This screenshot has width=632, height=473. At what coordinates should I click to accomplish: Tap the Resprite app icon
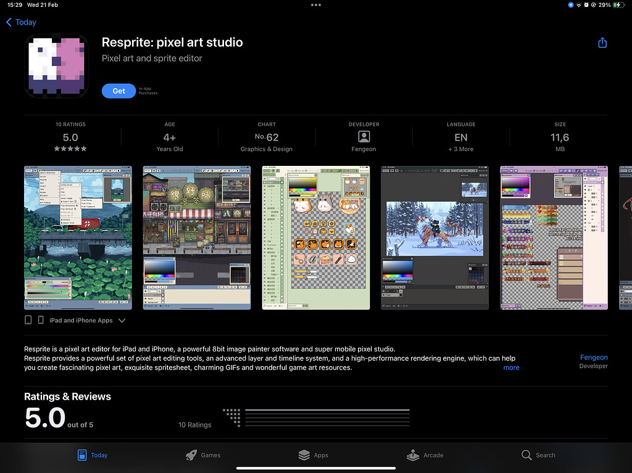pyautogui.click(x=57, y=67)
